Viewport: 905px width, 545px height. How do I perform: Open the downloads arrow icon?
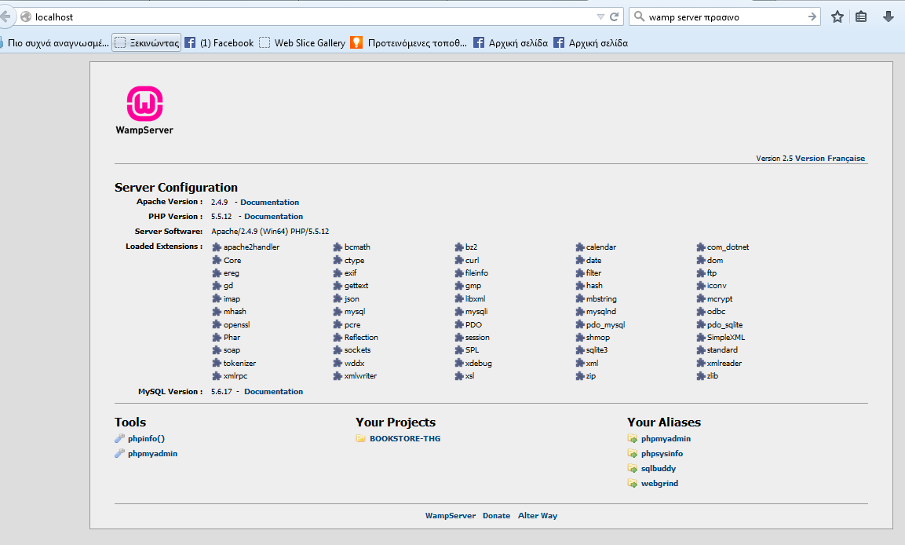click(x=889, y=16)
